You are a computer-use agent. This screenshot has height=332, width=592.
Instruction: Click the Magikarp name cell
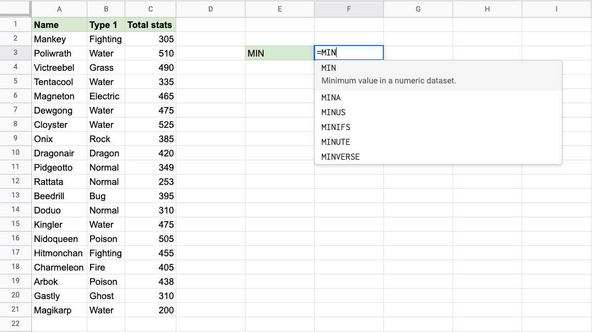[59, 310]
